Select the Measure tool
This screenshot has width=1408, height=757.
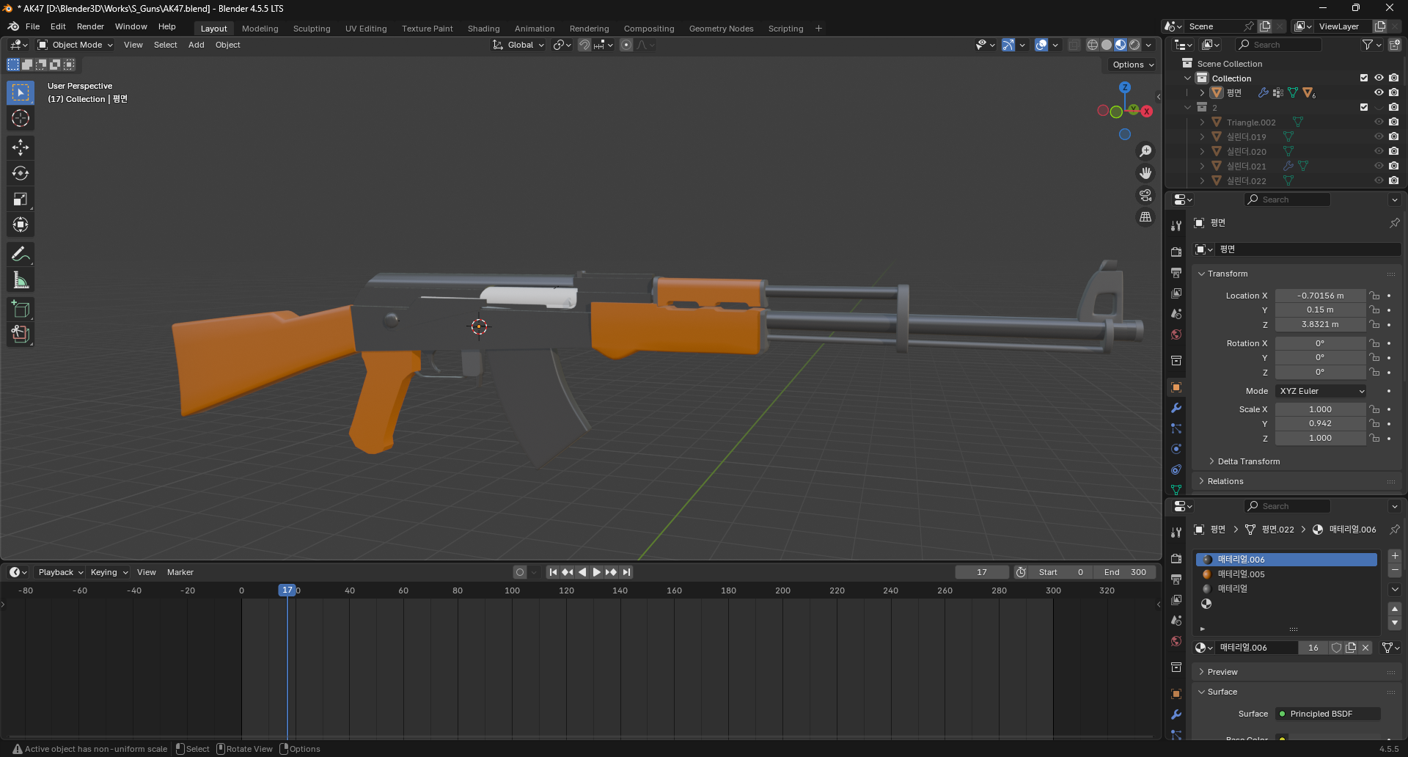[21, 279]
